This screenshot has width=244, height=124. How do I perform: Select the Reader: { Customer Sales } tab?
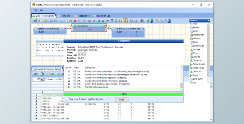(x=47, y=69)
